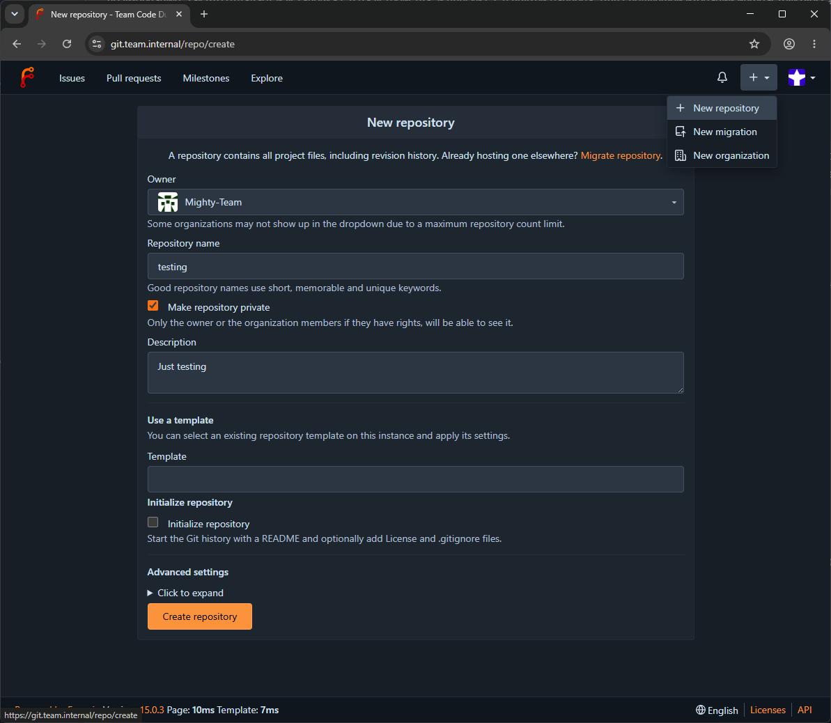
Task: Click into the Description text area
Action: click(x=415, y=373)
